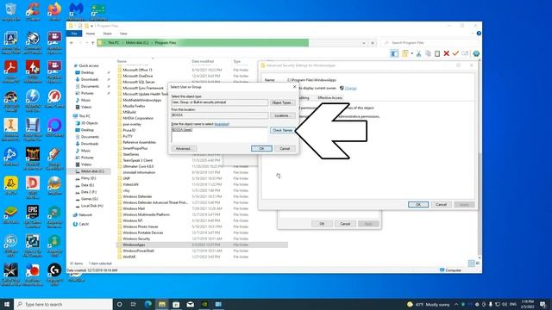Viewport: 552px width, 310px height.
Task: Click Cancel in Select User or Group dialog
Action: 285,149
